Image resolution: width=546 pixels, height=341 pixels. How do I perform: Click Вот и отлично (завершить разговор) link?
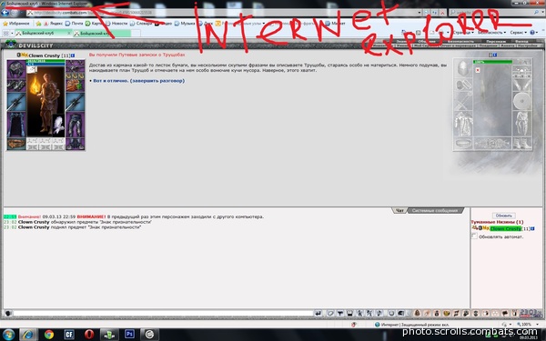pos(139,81)
